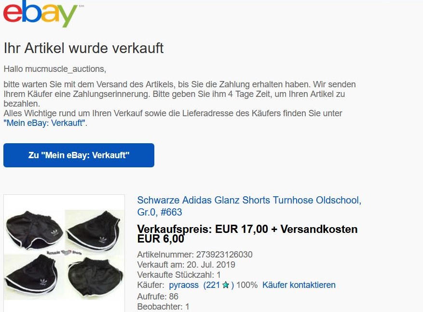Click the 'Ihr Artikel wurde verkauft' heading

83,48
